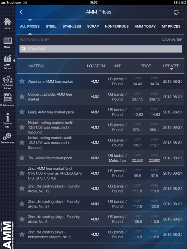Click Zinc No. 2 high price 115.8
Image resolution: width=187 pixels, height=249 pixels.
tap(154, 237)
